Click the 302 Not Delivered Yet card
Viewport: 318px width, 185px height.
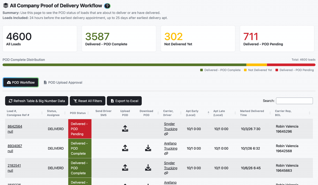198,39
